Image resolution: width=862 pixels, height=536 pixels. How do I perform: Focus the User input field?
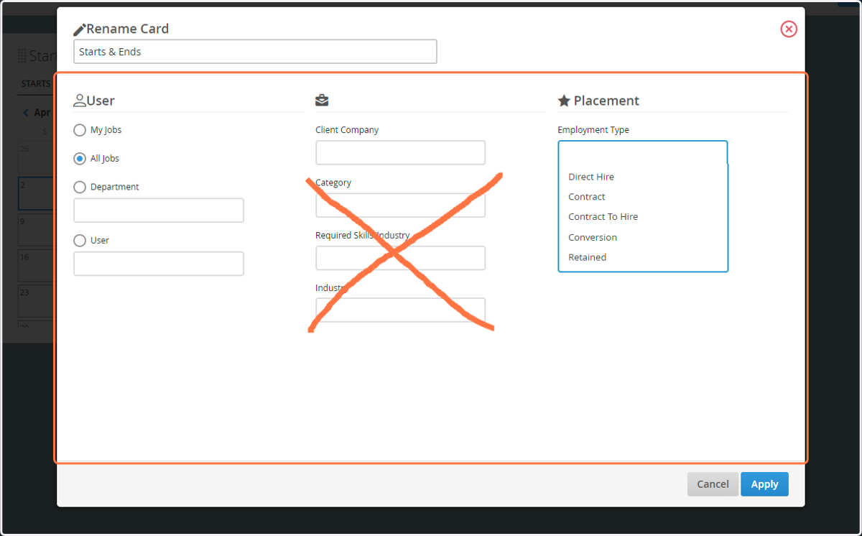(x=159, y=264)
